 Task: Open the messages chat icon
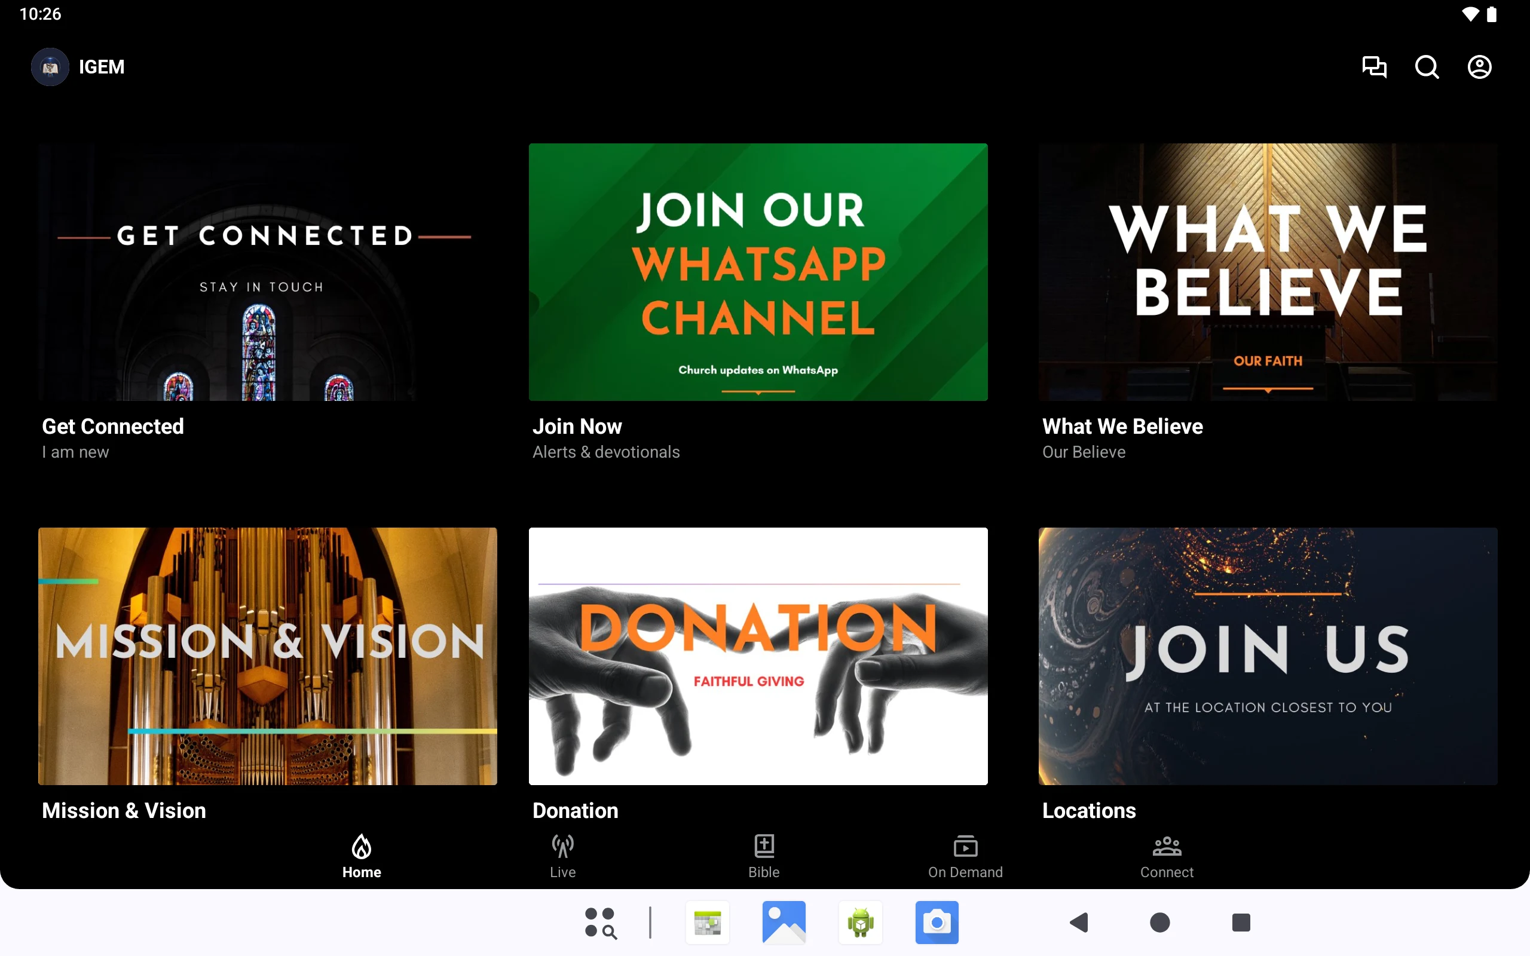(1374, 67)
